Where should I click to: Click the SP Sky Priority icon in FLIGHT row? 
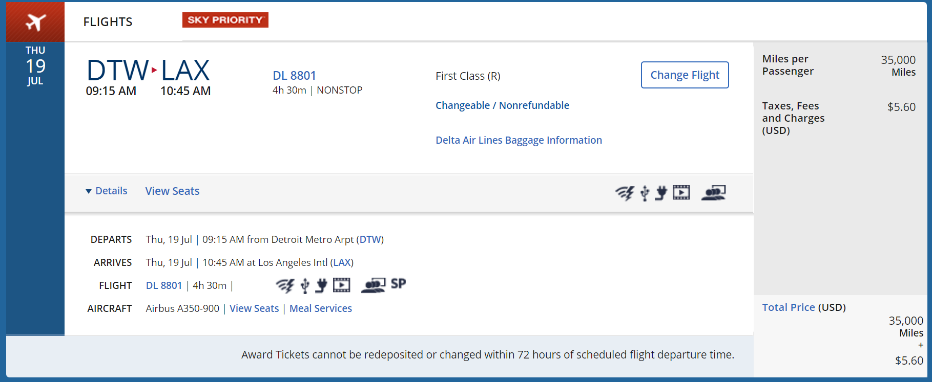(398, 284)
